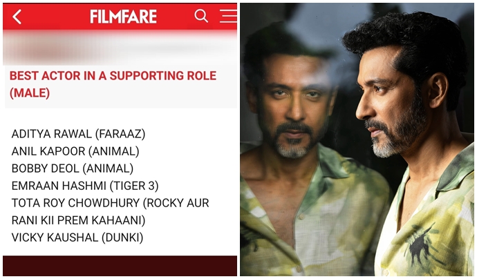Image resolution: width=477 pixels, height=279 pixels.
Task: Open the actor portrait photo
Action: 357,139
